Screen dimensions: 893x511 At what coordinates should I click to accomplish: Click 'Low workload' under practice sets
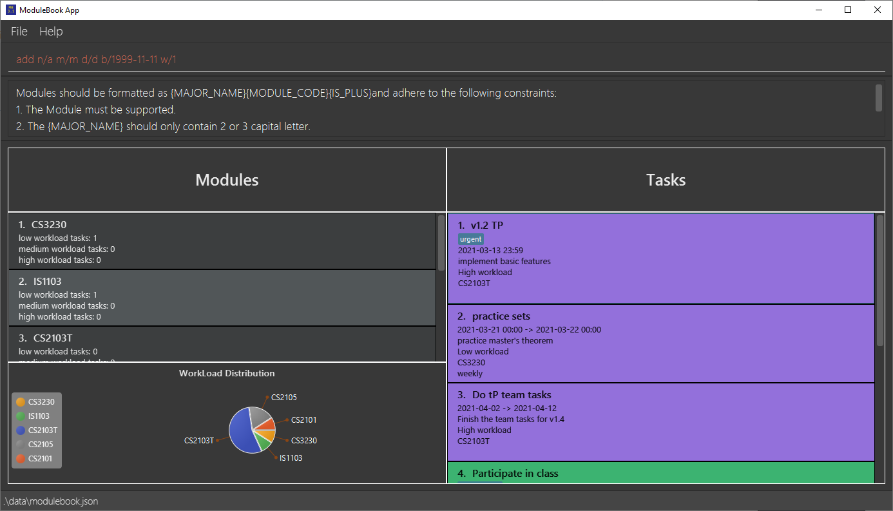tap(483, 352)
